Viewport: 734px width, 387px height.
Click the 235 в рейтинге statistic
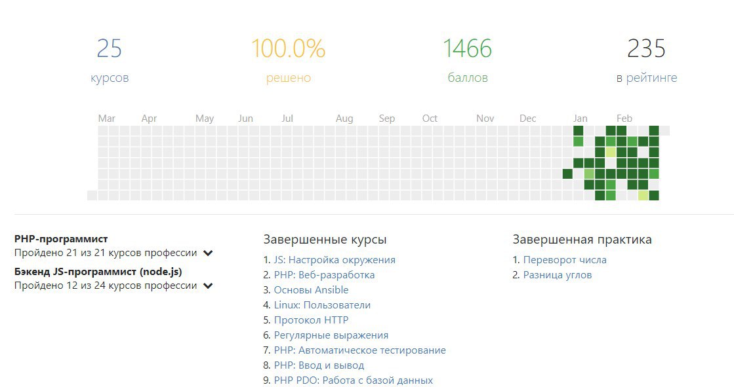(647, 61)
